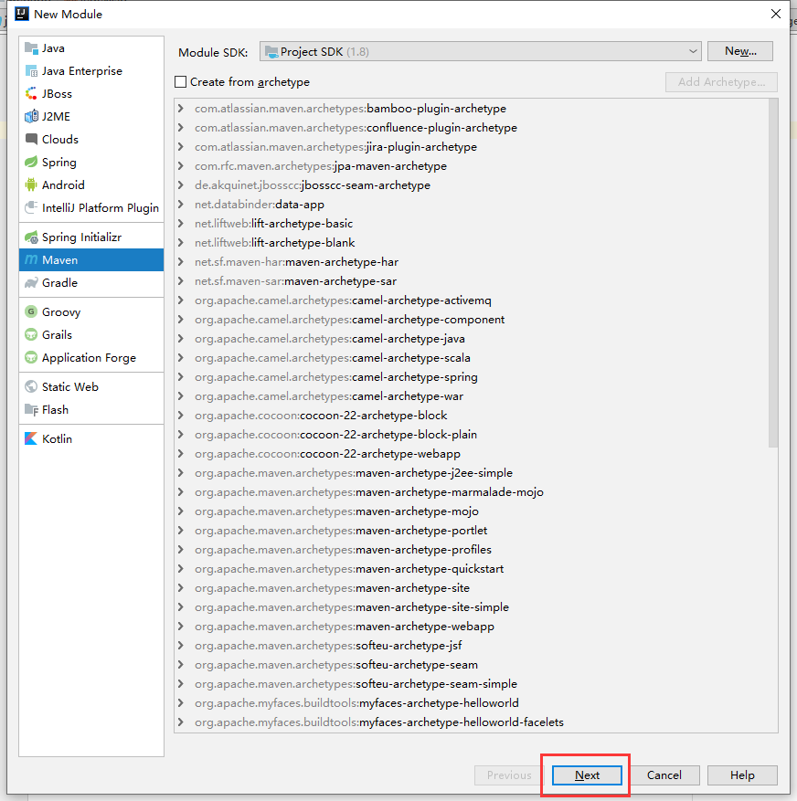Enable the Create from archetype checkbox

click(181, 82)
